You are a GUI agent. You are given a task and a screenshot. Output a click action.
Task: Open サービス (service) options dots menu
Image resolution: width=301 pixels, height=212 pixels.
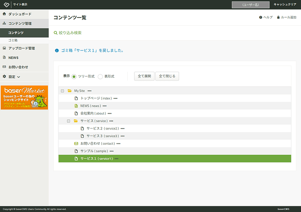[111, 121]
